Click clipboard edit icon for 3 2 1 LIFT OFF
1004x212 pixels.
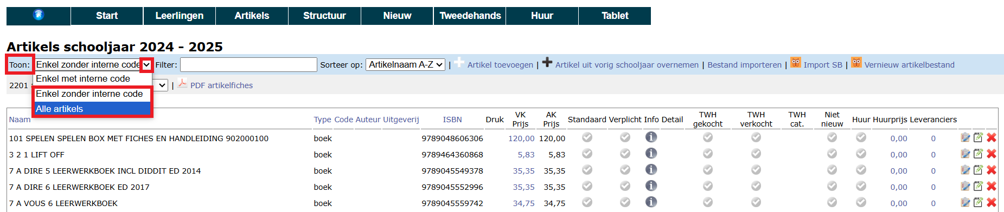[x=965, y=154]
